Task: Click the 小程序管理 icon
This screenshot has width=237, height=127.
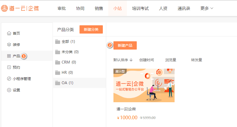Action: [x=9, y=79]
